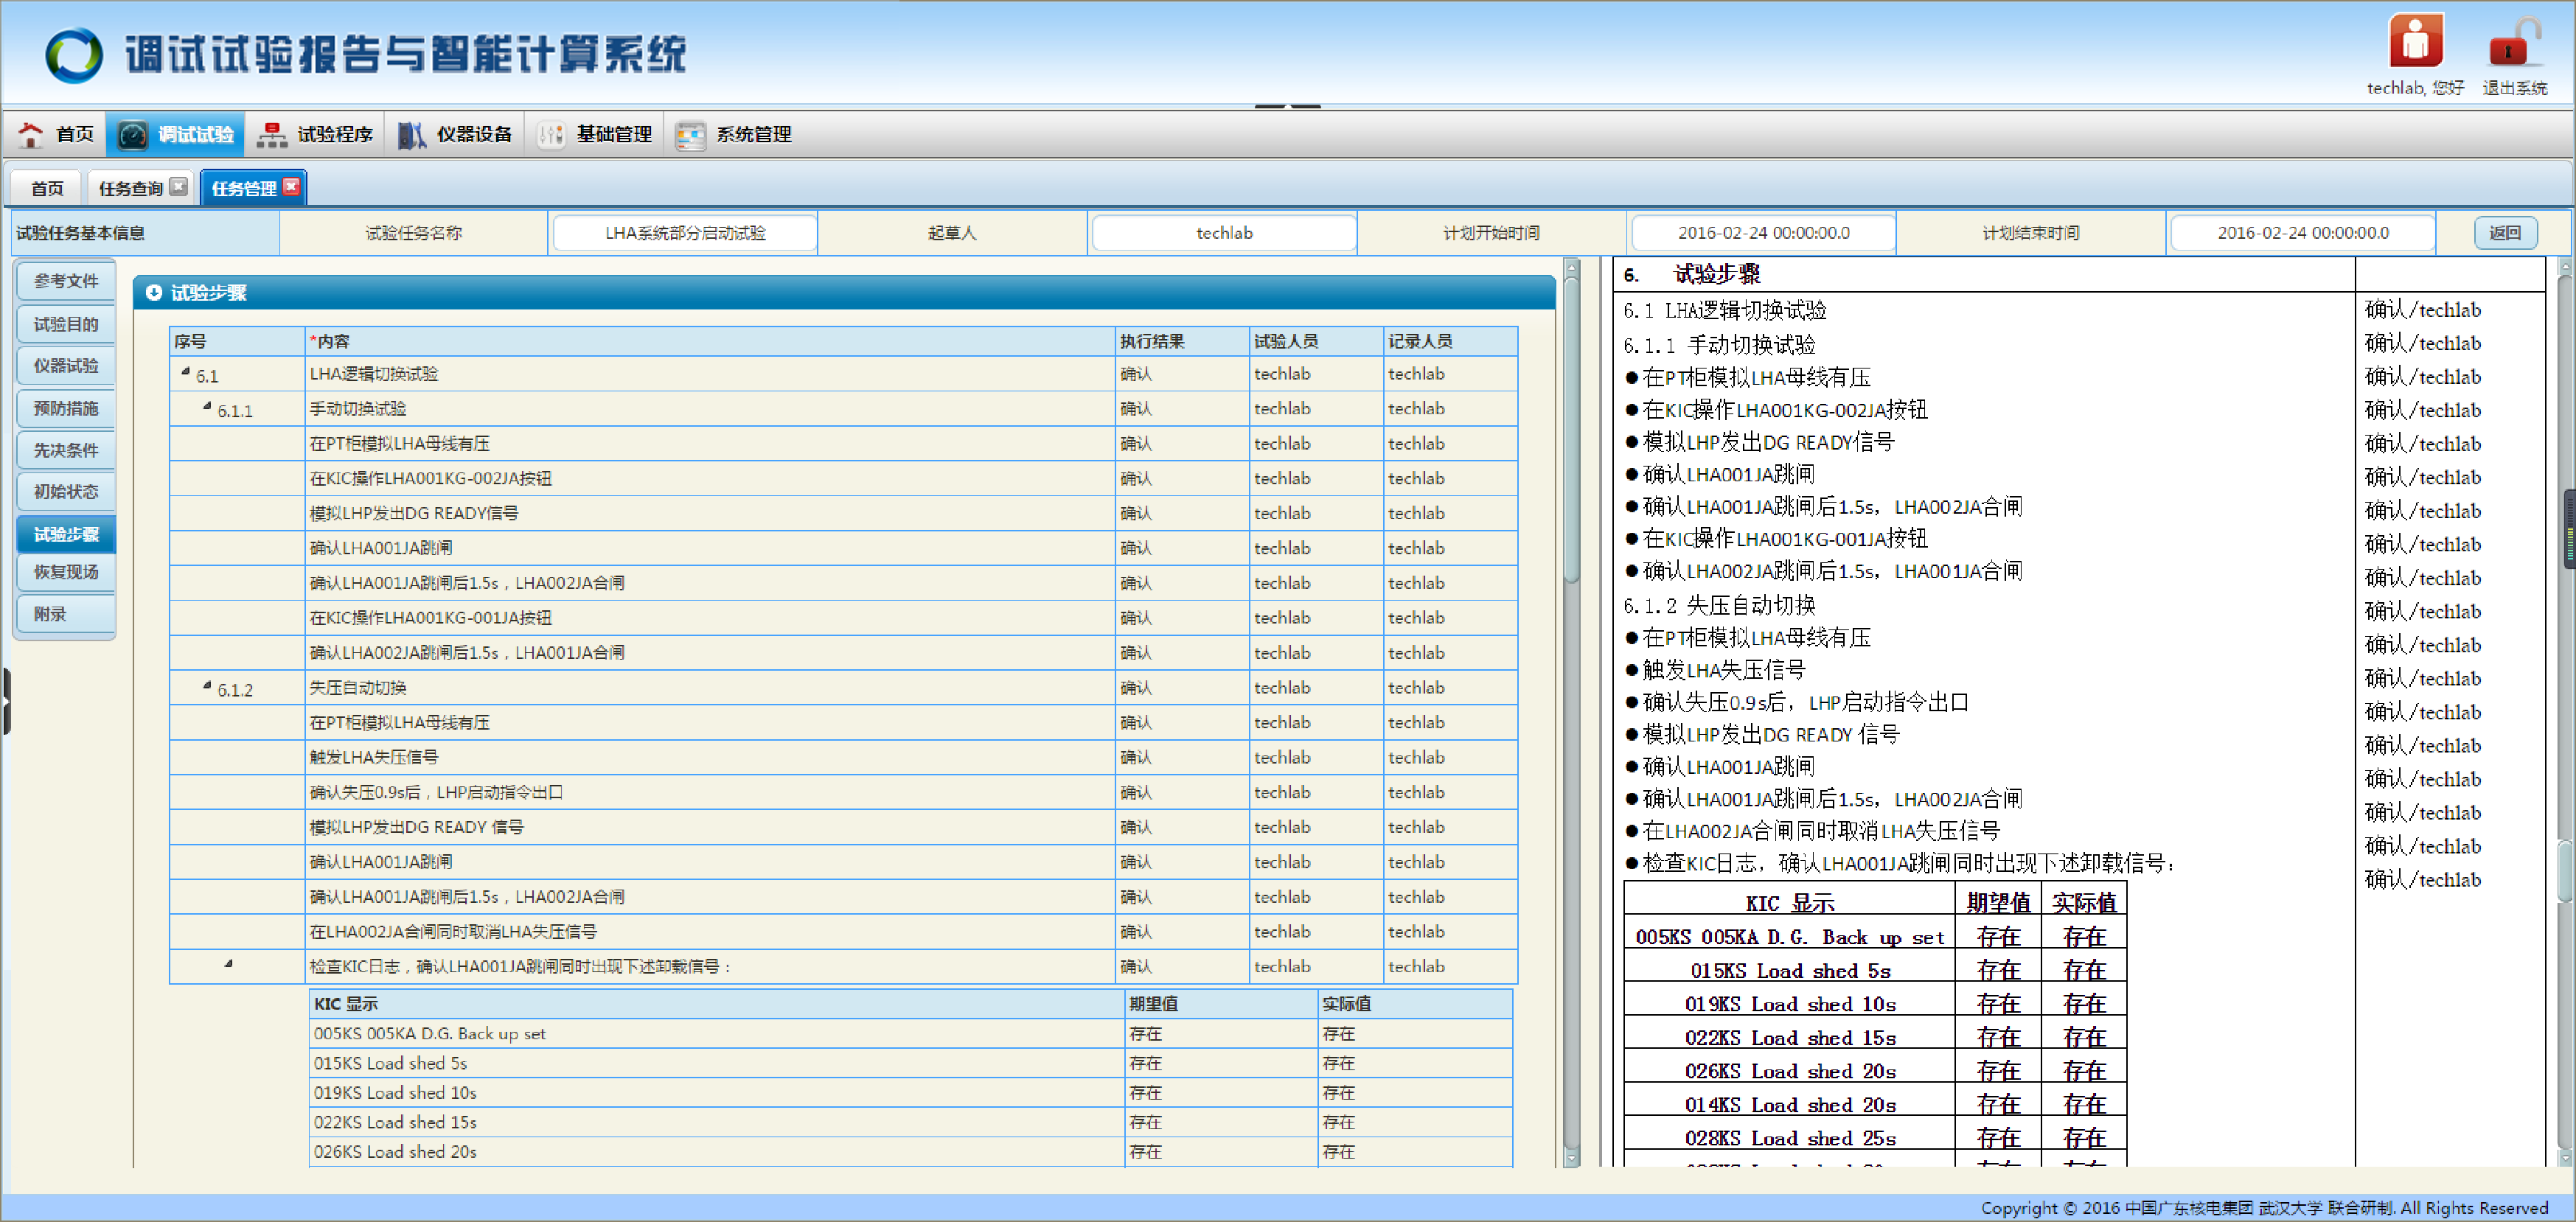Image resolution: width=2576 pixels, height=1222 pixels.
Task: Click the 执行结果 column header
Action: [1182, 341]
